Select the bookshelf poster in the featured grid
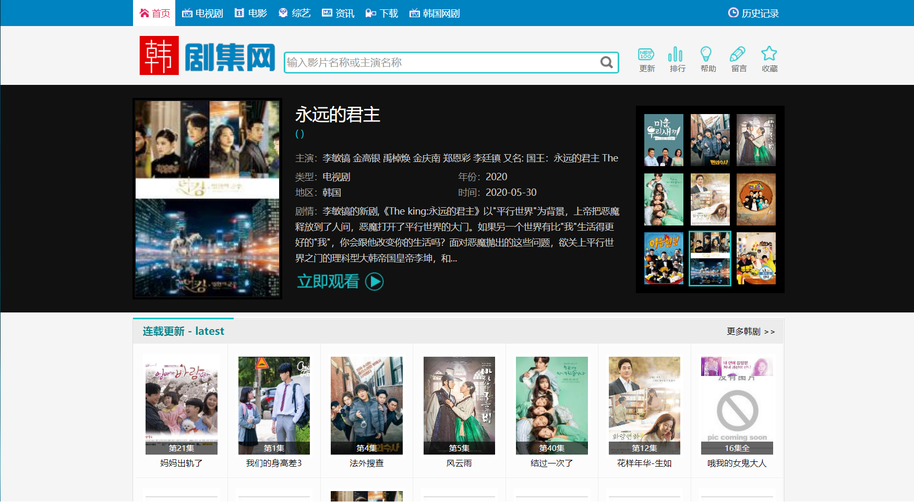This screenshot has width=914, height=502. [x=710, y=199]
